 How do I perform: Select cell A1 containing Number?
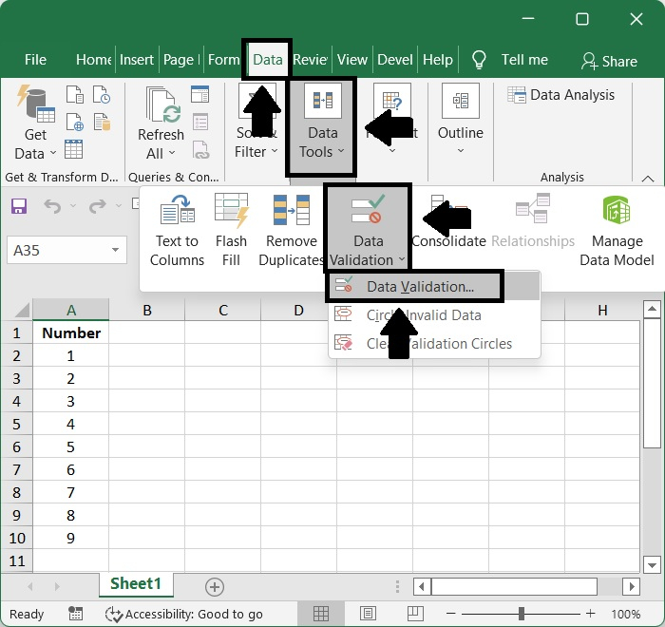[x=71, y=333]
